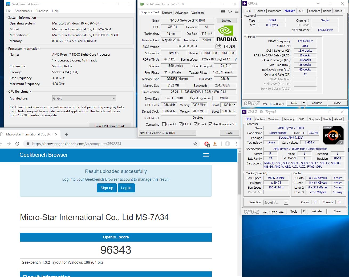
Task: Open the Benchmarks menu in Geekbench
Action: 23,11
